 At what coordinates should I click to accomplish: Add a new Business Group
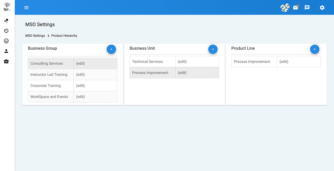111,49
